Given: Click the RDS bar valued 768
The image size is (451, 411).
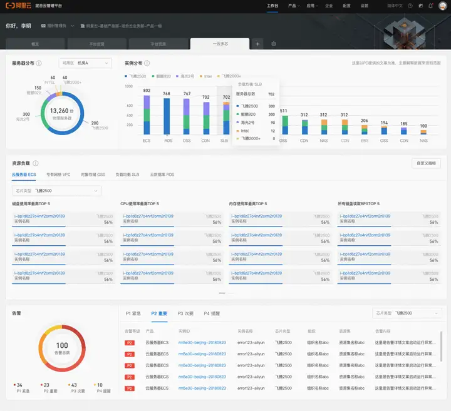Looking at the screenshot, I should coord(167,116).
